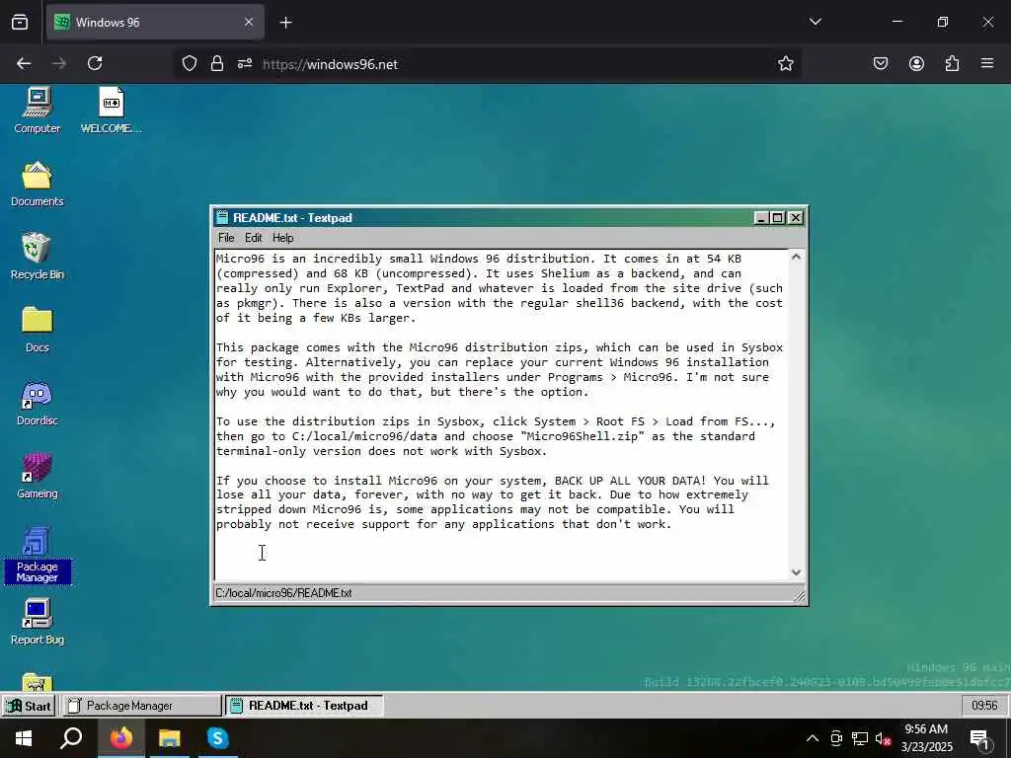This screenshot has height=758, width=1011.
Task: Launch the Doordisc shortcut
Action: tap(37, 404)
